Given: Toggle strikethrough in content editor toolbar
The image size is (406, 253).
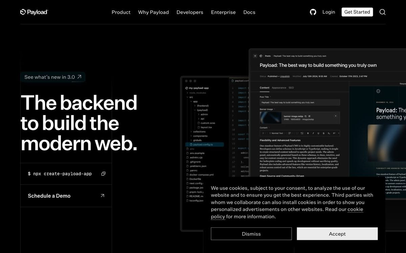Looking at the screenshot, I should (x=324, y=133).
